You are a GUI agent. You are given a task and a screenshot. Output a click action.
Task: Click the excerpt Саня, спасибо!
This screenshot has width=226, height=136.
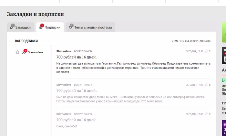[x=67, y=126]
